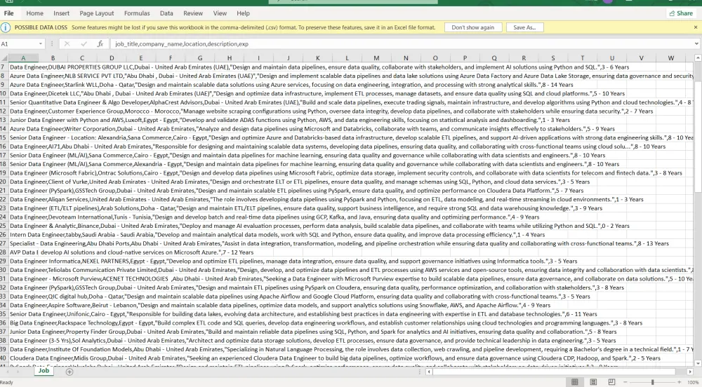Select row 15 header
Image resolution: width=702 pixels, height=387 pixels.
click(4, 137)
